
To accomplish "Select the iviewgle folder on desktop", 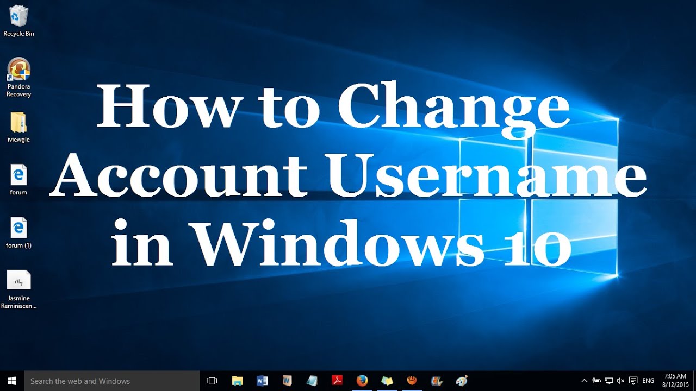I will (x=18, y=128).
